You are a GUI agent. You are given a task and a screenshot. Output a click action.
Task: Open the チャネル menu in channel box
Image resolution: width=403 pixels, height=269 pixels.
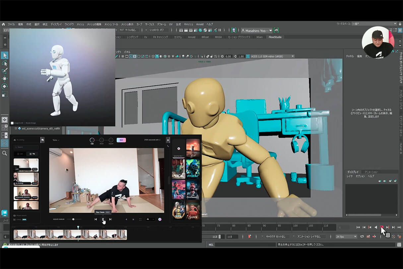(350, 56)
